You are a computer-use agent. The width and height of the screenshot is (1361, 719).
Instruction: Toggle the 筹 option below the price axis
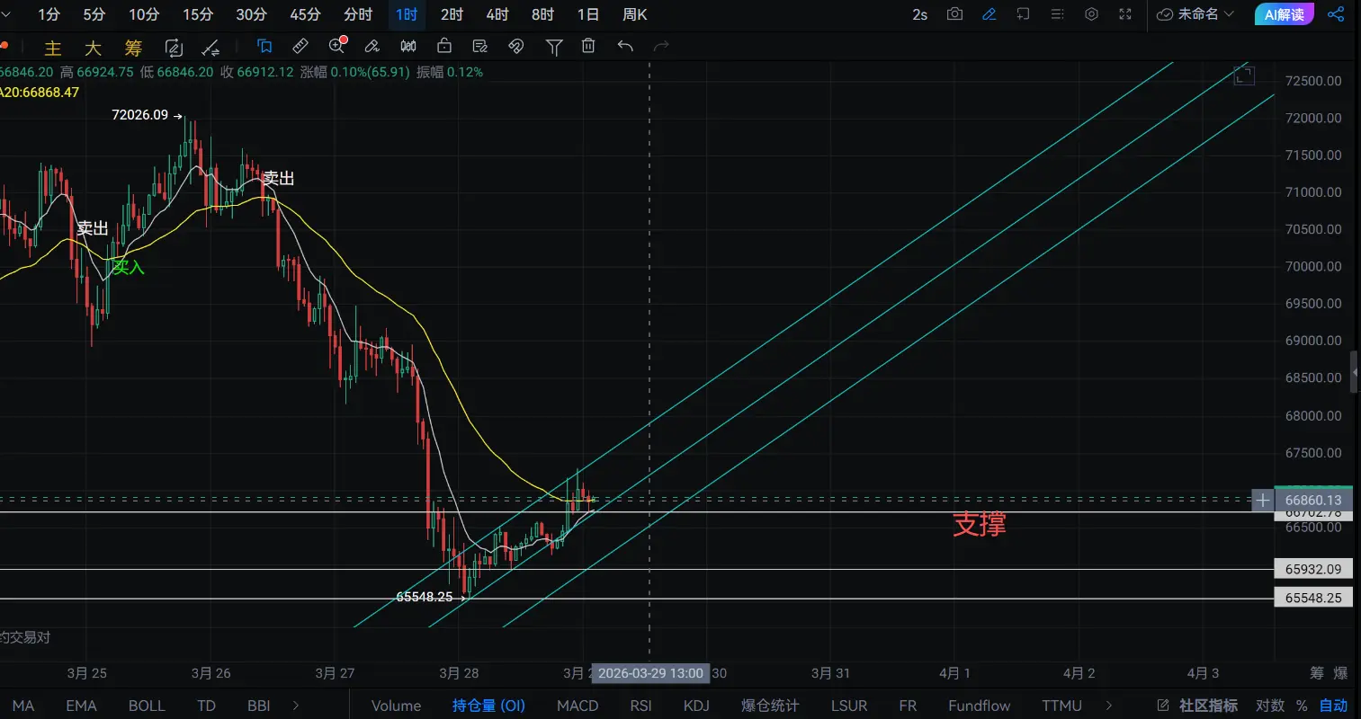(x=1317, y=673)
